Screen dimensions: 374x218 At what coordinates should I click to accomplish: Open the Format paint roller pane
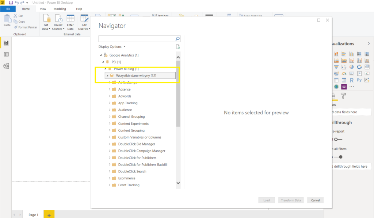343,96
